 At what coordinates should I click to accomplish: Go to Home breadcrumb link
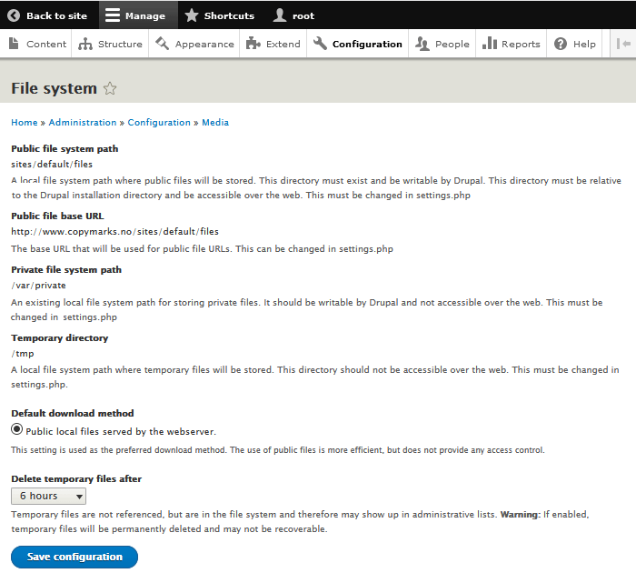pos(25,122)
